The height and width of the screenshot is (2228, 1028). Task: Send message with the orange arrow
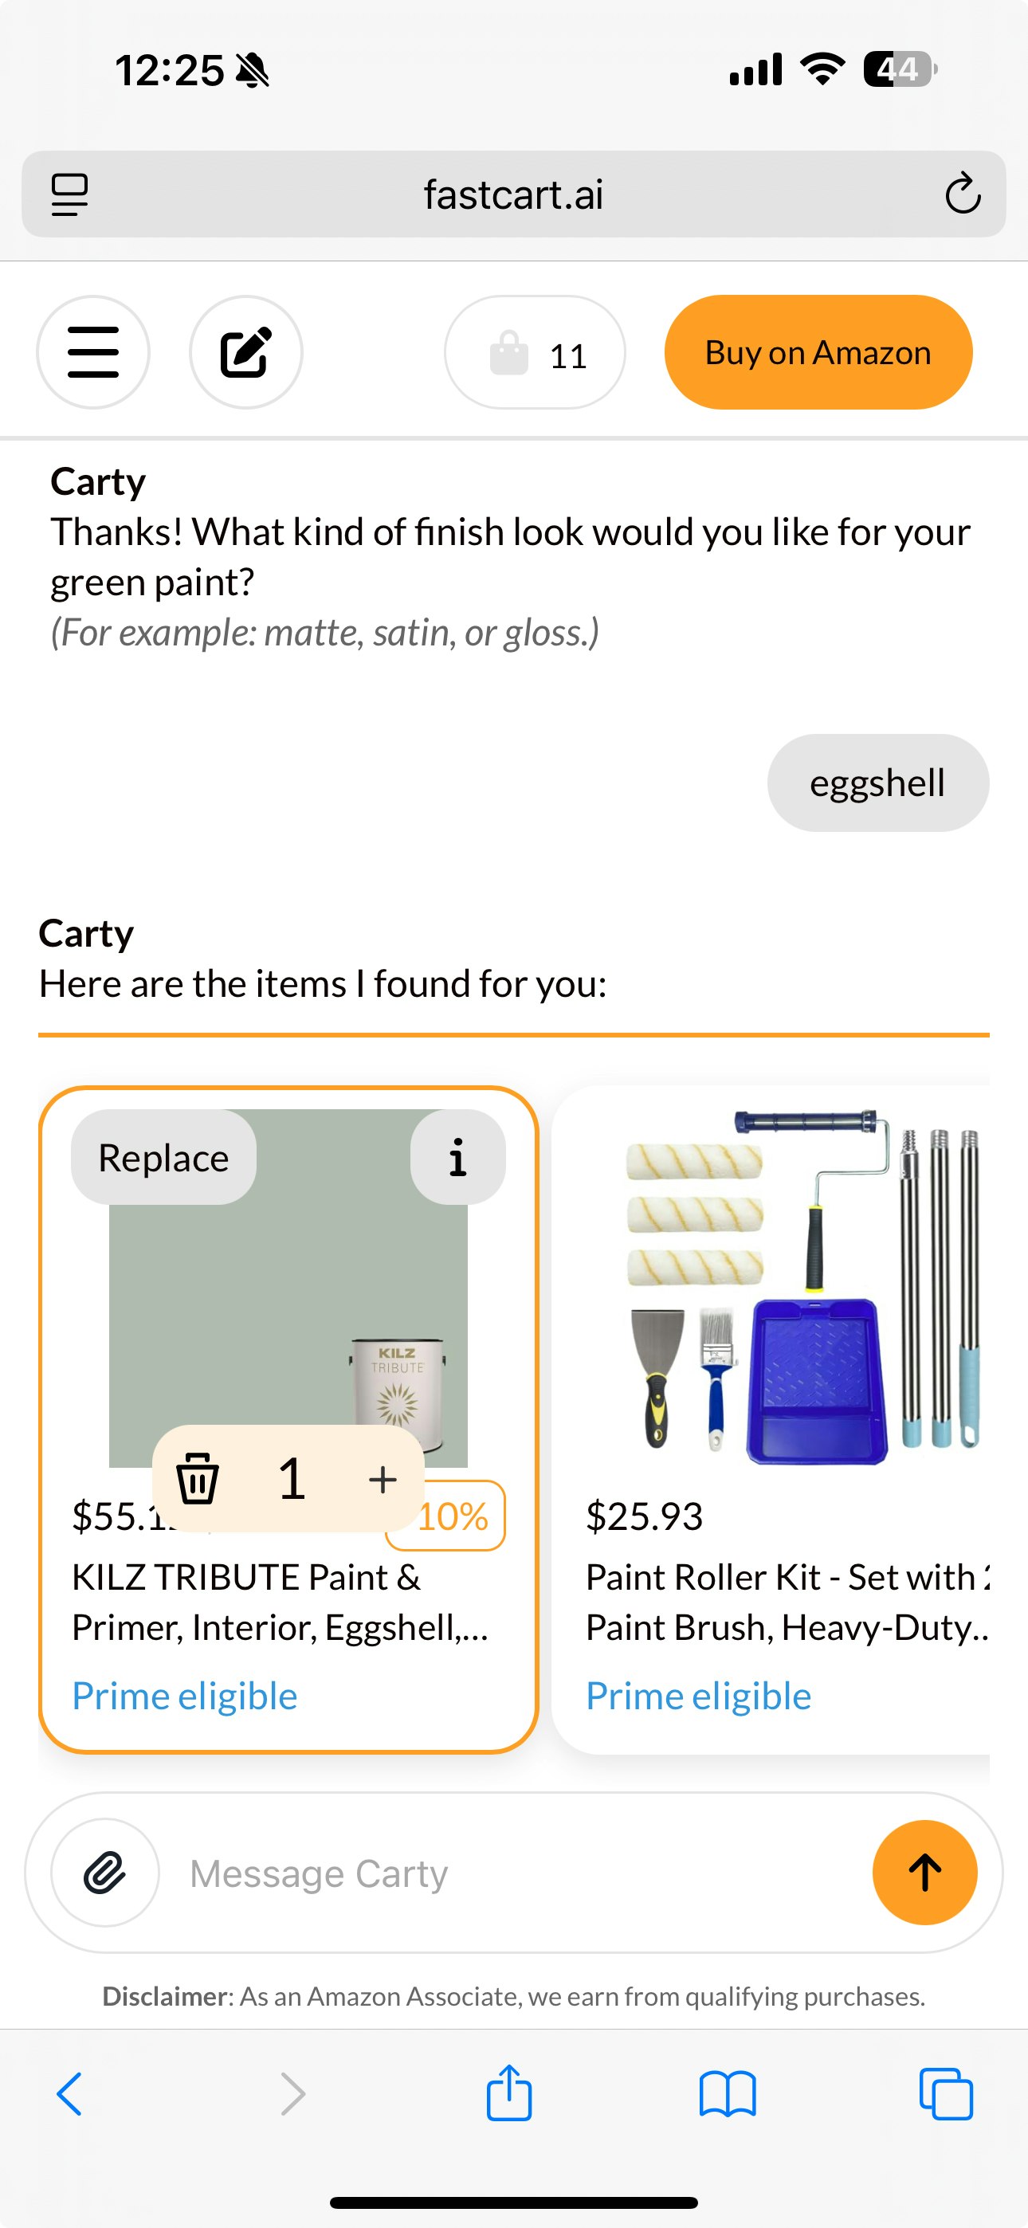924,1872
